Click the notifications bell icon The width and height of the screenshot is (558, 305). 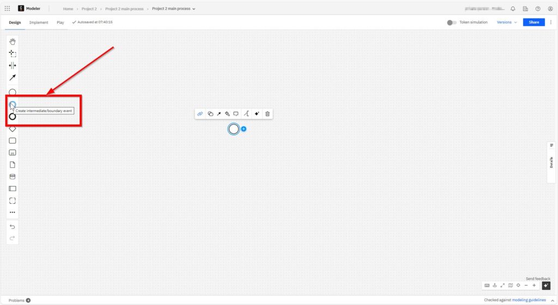[x=513, y=9]
